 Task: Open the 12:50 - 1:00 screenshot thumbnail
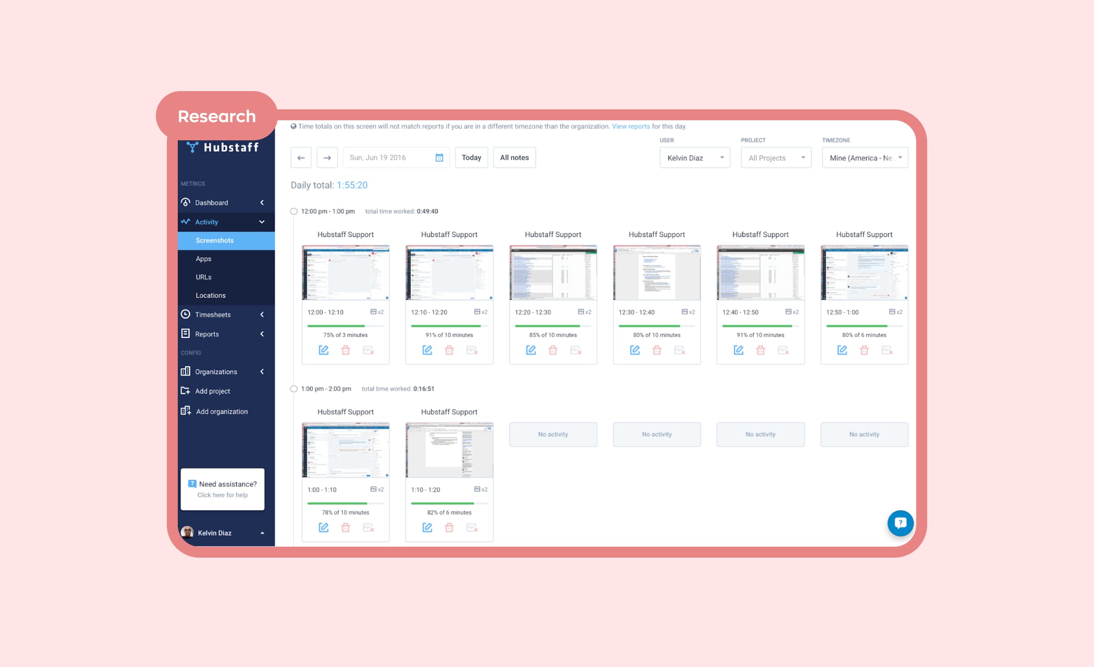(x=864, y=272)
